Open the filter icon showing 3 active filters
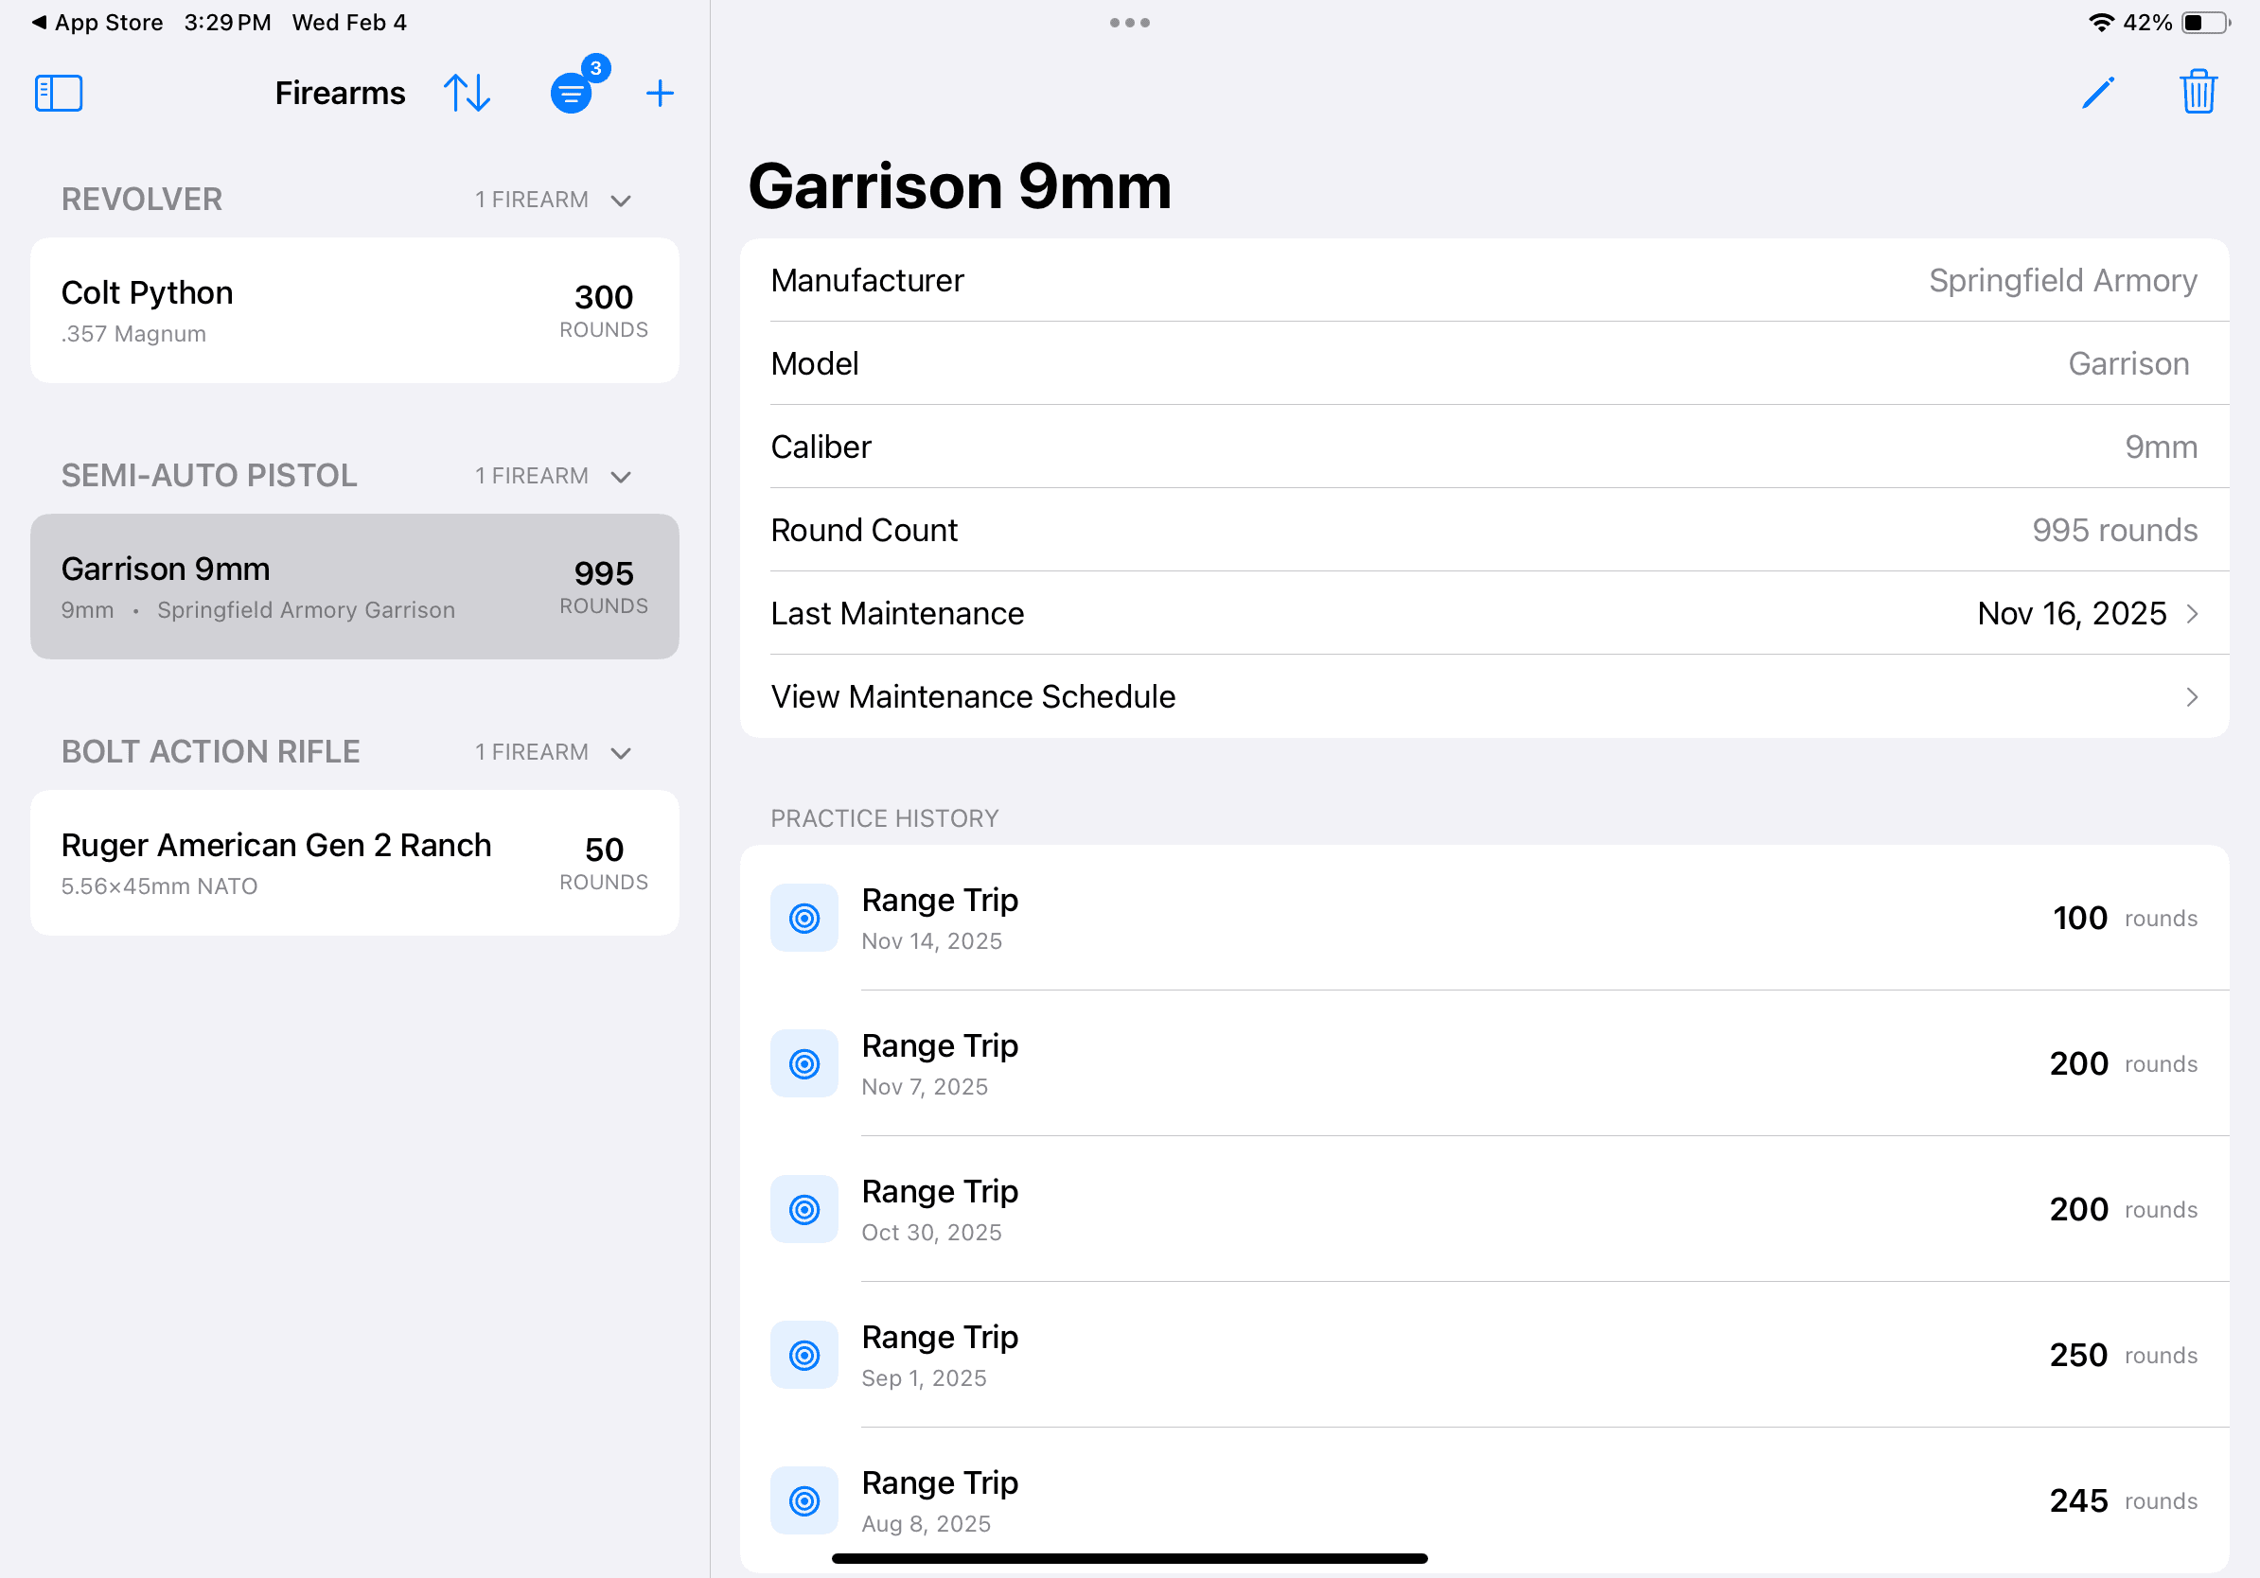 coord(572,93)
